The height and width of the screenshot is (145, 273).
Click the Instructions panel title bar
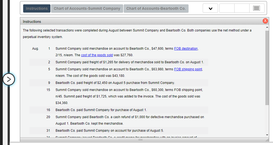pyautogui.click(x=136, y=21)
